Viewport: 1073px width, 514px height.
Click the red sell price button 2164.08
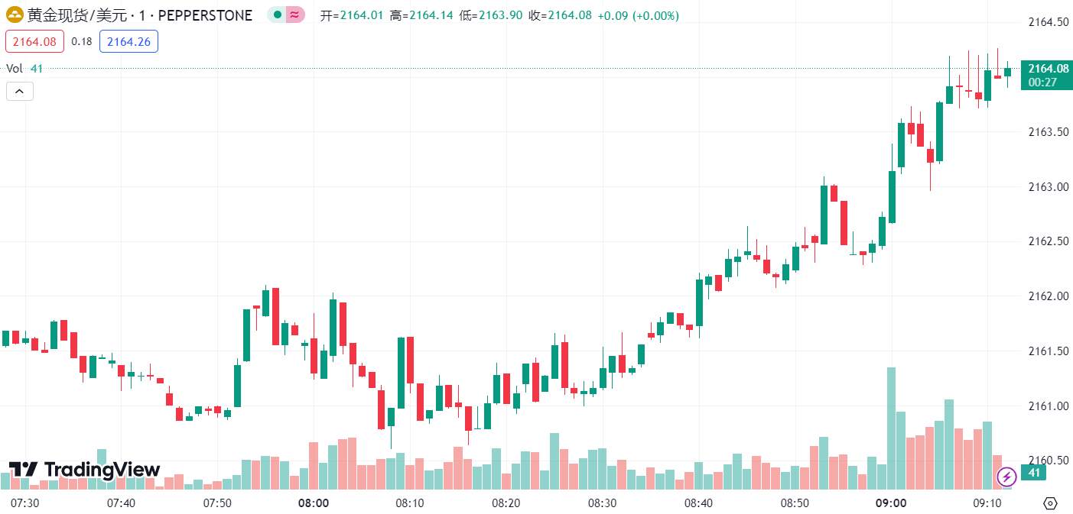34,42
